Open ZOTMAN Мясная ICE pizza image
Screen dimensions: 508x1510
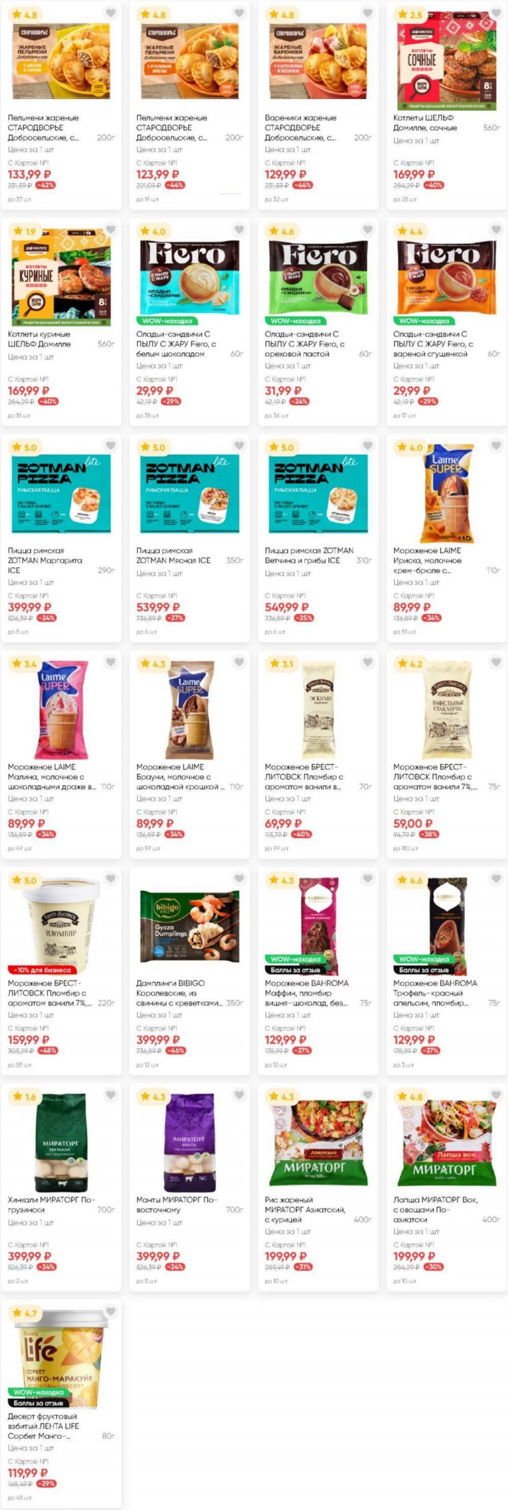tap(189, 493)
